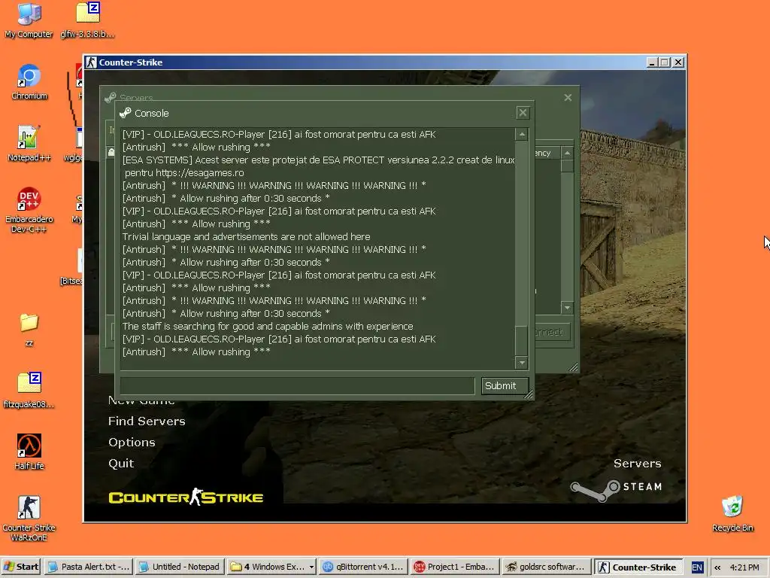Open My Computer desktop icon
The image size is (770, 578).
pyautogui.click(x=29, y=20)
